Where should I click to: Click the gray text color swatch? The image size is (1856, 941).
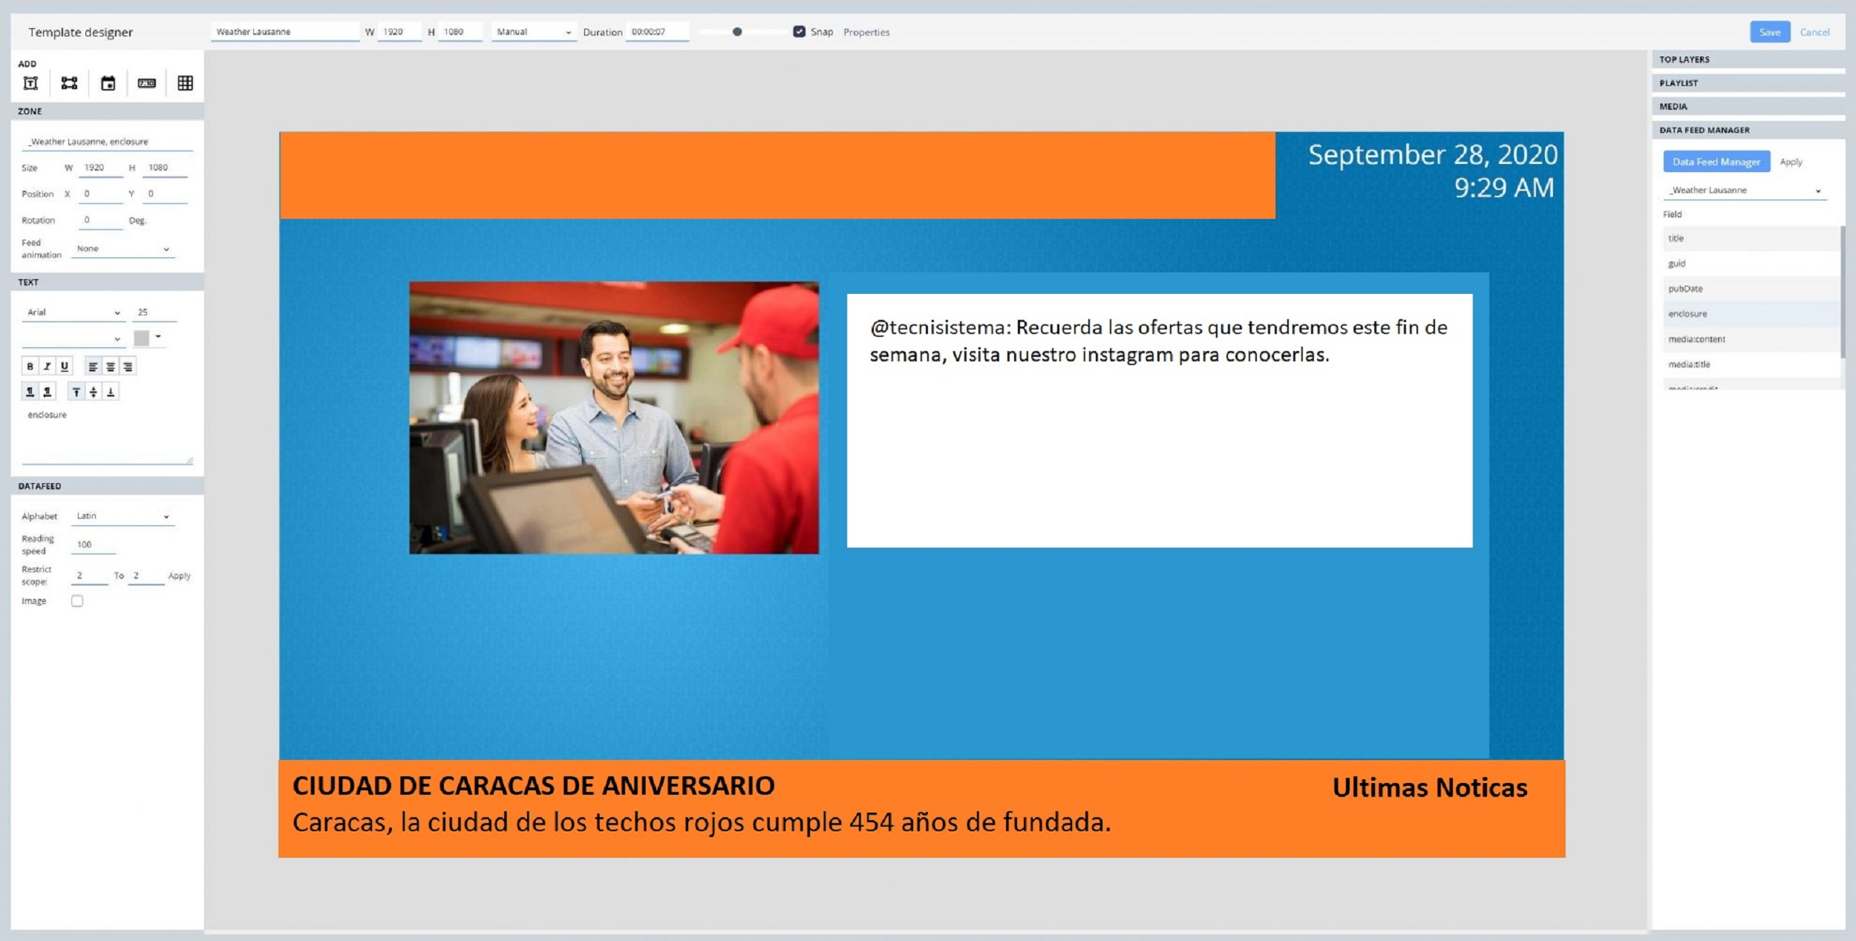point(141,338)
